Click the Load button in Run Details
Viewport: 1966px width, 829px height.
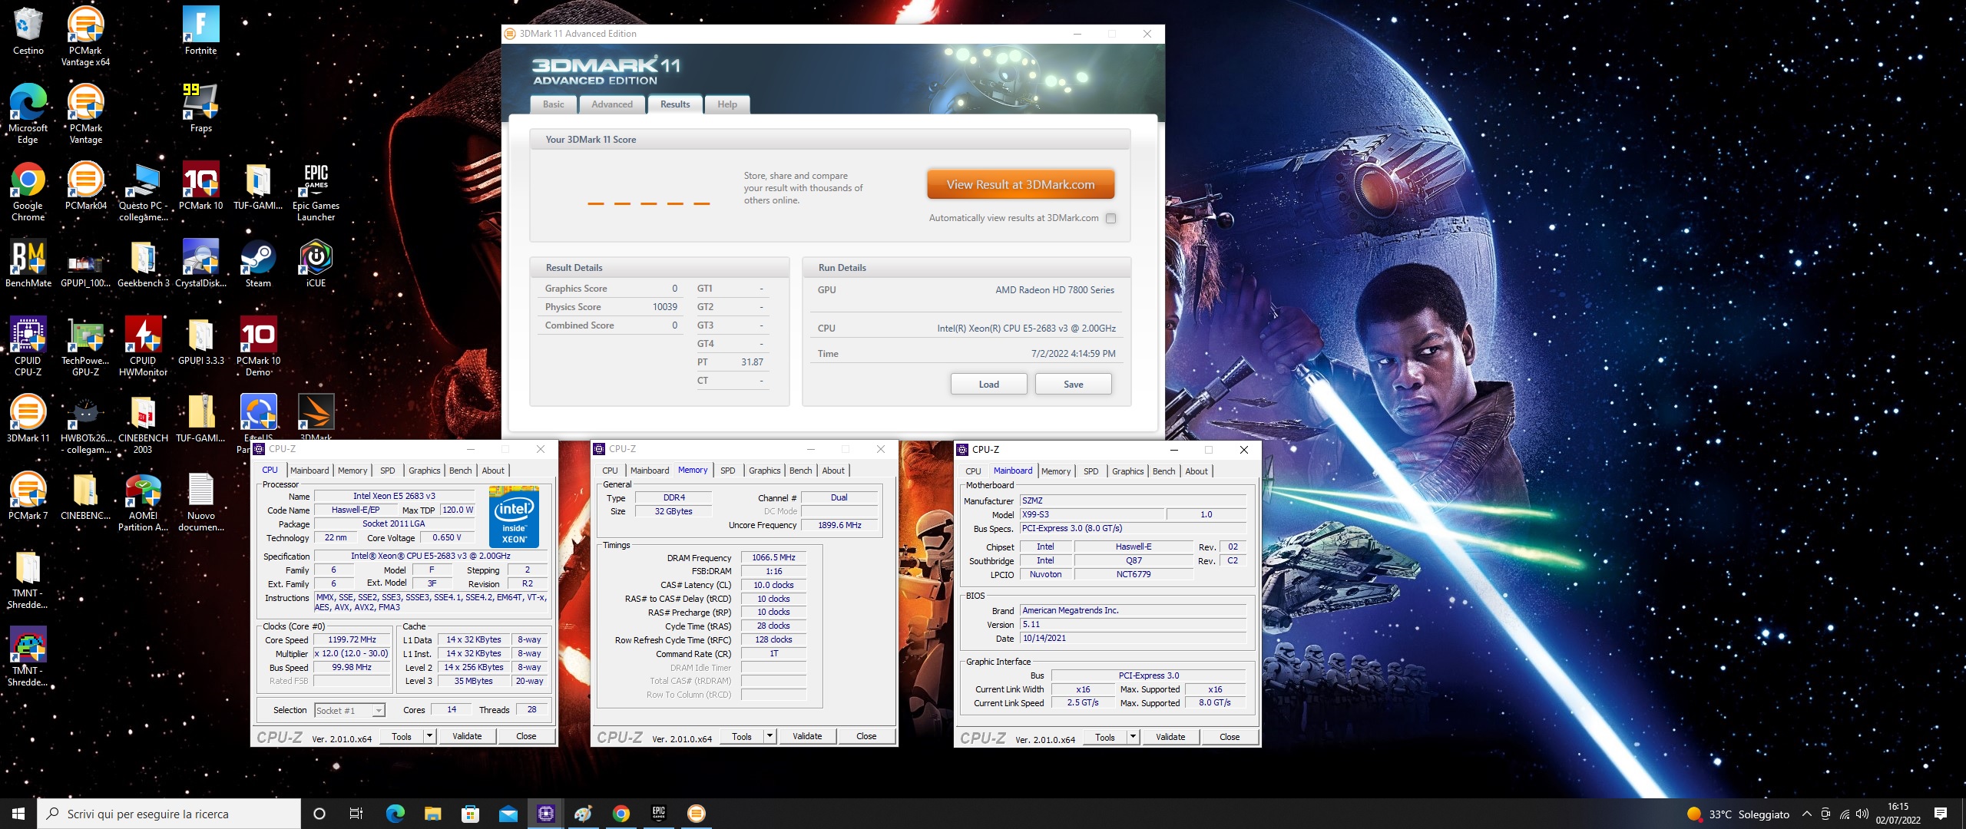(x=988, y=384)
